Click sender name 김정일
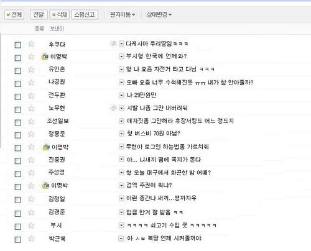 tap(57, 199)
